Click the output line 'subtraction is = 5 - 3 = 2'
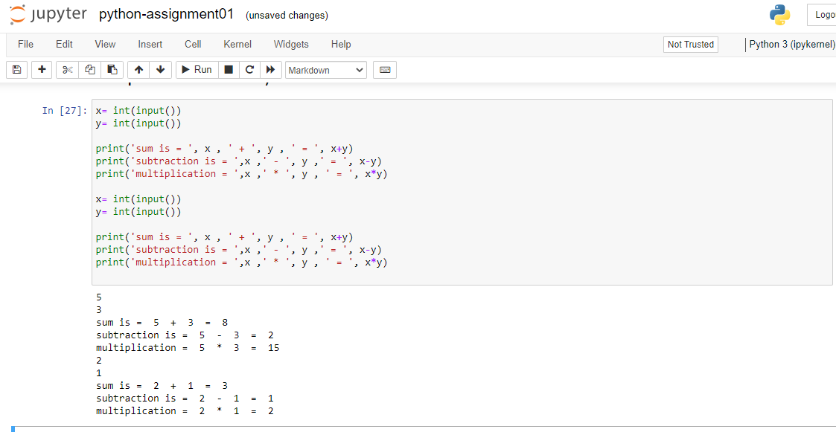 tap(185, 335)
